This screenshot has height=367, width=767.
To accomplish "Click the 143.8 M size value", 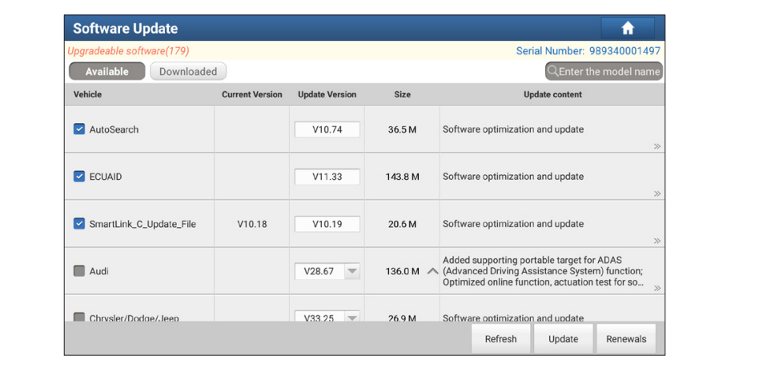I will tap(402, 177).
